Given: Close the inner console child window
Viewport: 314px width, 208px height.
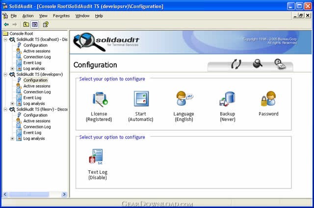Looking at the screenshot, I should point(308,16).
